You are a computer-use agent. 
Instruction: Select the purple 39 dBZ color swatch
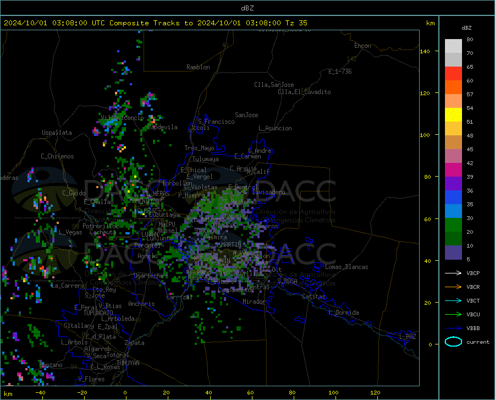coord(453,184)
